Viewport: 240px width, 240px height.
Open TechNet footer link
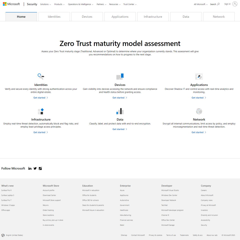(x=164, y=205)
